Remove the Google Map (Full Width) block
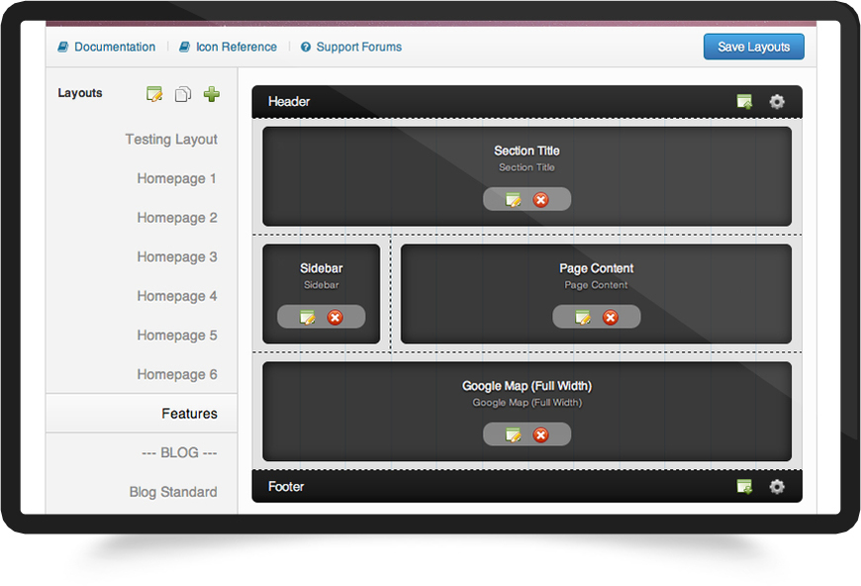Screen dimensions: 861x586 coord(540,435)
